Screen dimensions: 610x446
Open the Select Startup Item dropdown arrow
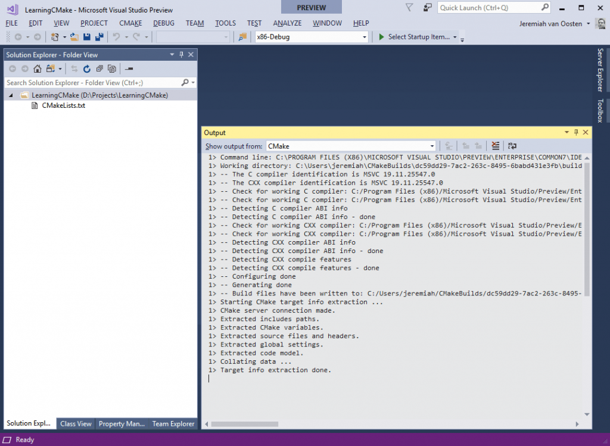pyautogui.click(x=455, y=37)
